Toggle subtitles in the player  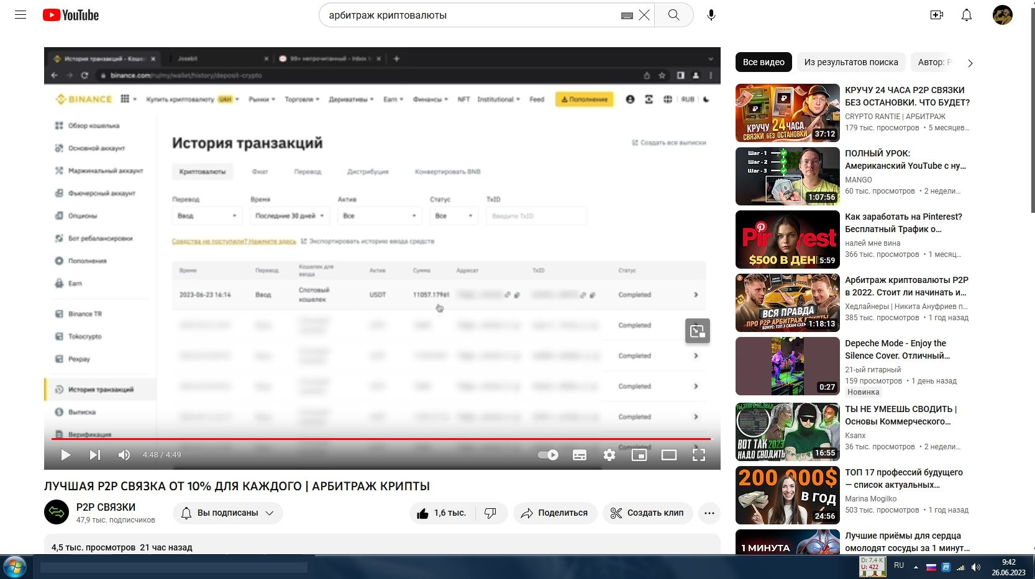coord(580,455)
